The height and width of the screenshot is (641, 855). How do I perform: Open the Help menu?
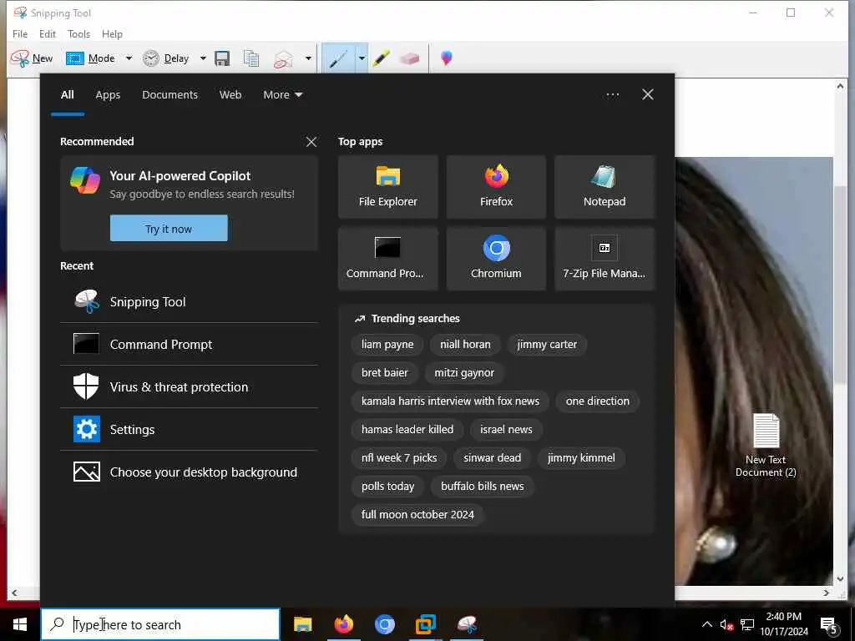pos(113,33)
